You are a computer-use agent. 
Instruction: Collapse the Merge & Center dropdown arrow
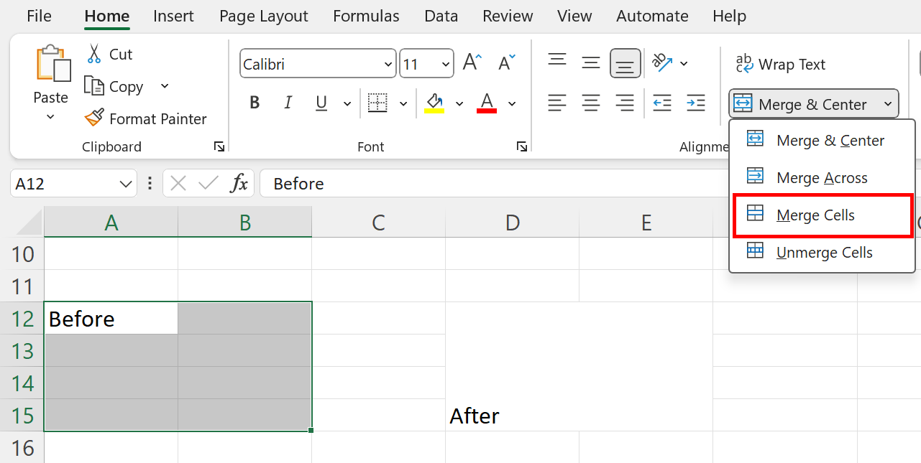888,104
